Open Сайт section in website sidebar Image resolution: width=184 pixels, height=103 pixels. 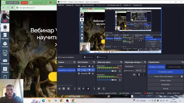click(x=5, y=27)
